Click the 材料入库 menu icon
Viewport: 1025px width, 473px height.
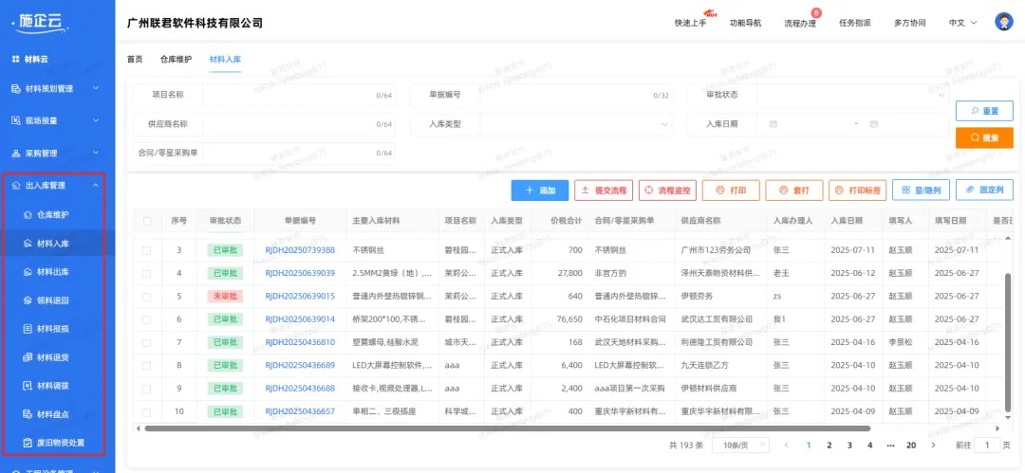[28, 243]
